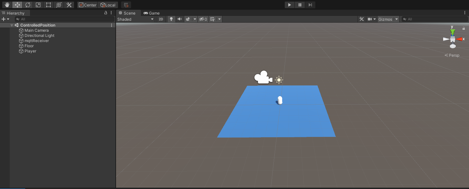Switch to the Game tab

click(x=152, y=13)
